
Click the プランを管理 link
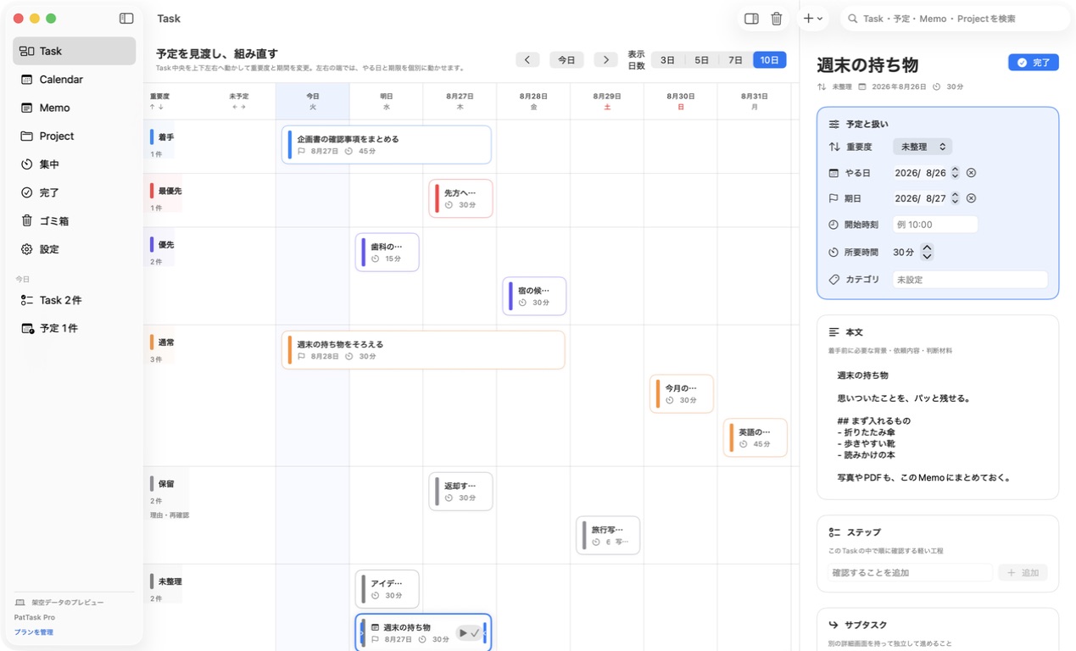34,632
